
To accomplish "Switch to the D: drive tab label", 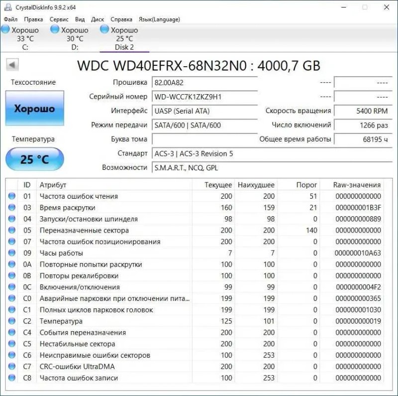I will (75, 47).
